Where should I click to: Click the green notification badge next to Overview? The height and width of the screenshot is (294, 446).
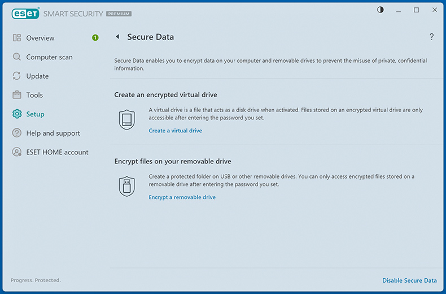click(x=95, y=38)
